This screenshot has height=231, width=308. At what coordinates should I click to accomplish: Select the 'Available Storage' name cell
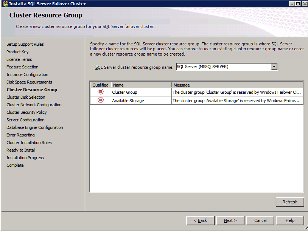(x=141, y=101)
